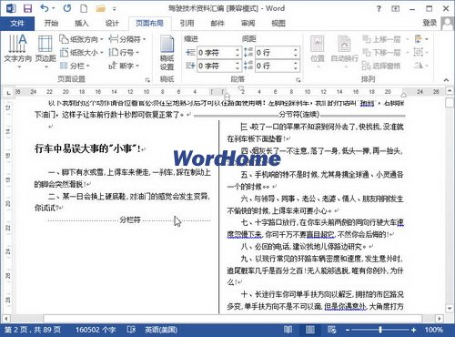Increase spacing before with up stepper

coord(296,50)
